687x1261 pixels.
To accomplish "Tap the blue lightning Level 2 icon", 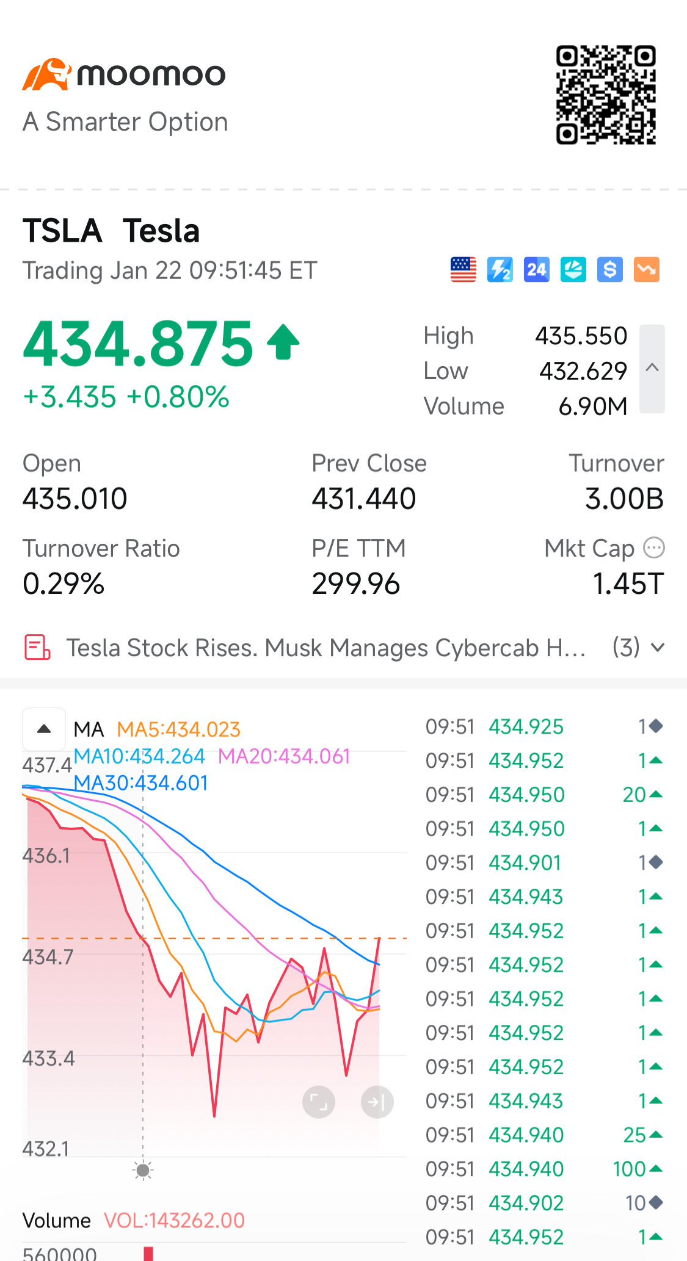I will click(x=500, y=270).
